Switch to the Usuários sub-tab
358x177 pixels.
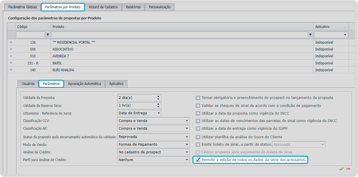(28, 84)
